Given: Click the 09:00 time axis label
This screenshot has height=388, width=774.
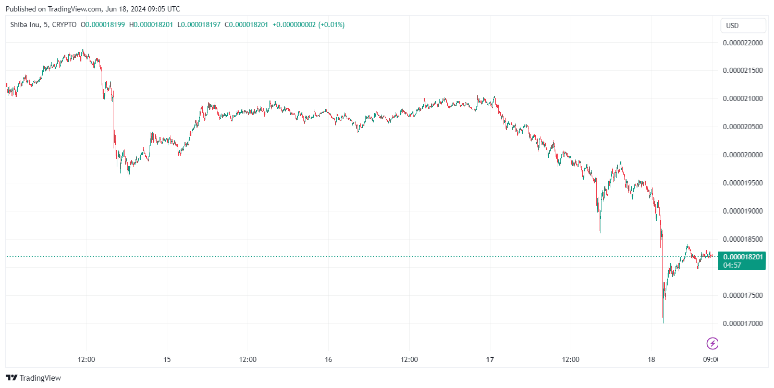Looking at the screenshot, I should coord(711,359).
